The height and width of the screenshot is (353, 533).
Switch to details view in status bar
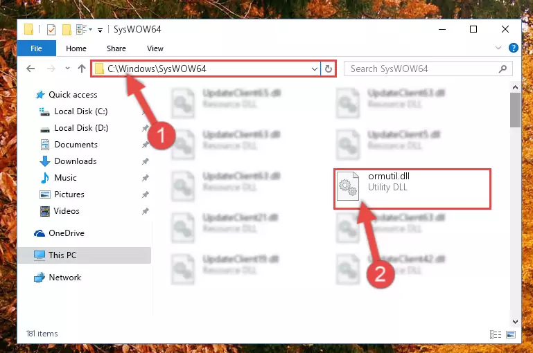coord(496,335)
